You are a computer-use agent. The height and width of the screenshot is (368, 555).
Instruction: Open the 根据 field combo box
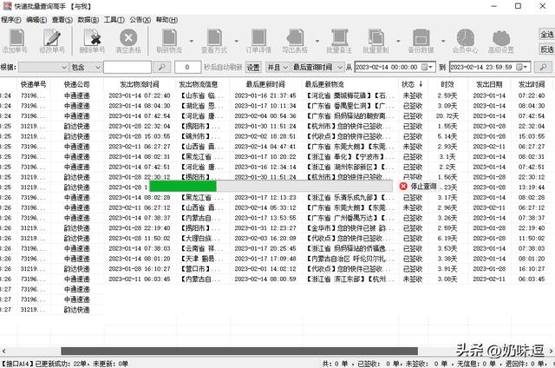tap(43, 67)
